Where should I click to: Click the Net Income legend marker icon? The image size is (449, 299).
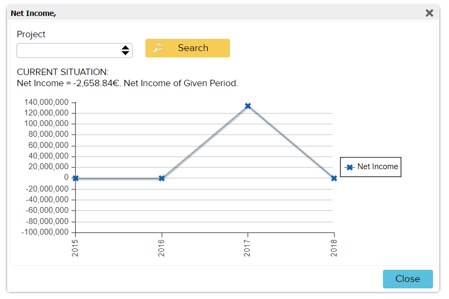click(x=349, y=167)
